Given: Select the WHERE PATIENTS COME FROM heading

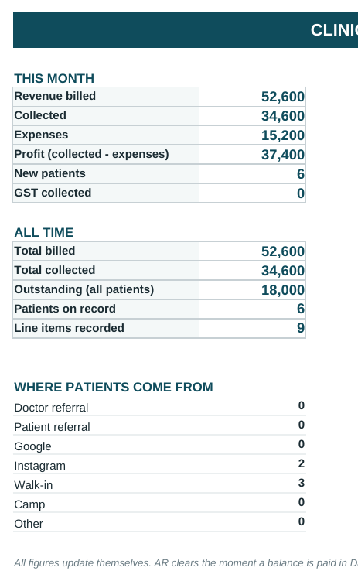Looking at the screenshot, I should pos(114,388).
